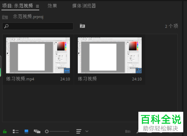The height and width of the screenshot is (136, 187).
Task: Click the dimmed Automate to Sequence icon
Action: [128, 132]
